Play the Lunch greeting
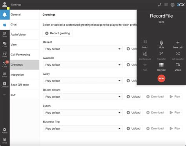The height and width of the screenshot is (146, 186). (175, 112)
